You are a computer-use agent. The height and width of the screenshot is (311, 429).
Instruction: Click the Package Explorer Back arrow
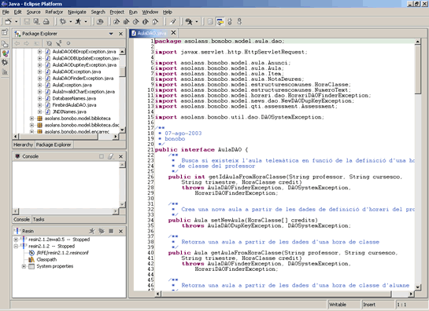pos(17,43)
